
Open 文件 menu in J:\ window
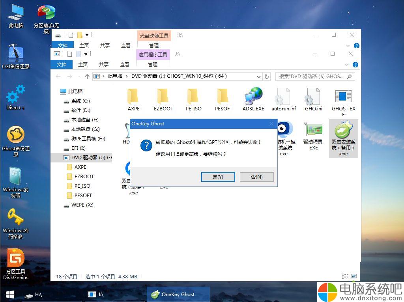(x=62, y=64)
